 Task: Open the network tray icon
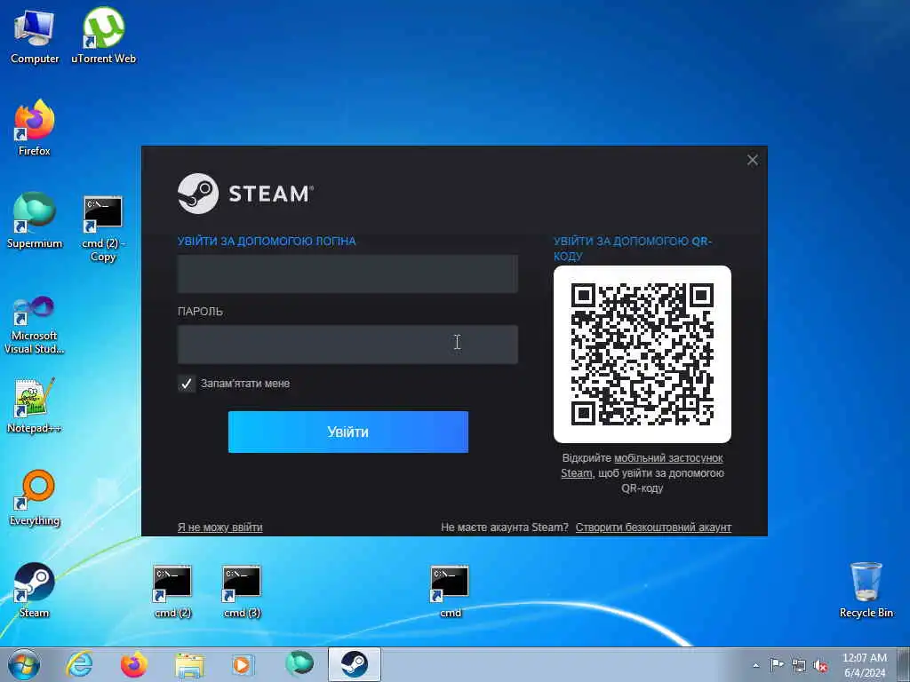[799, 665]
